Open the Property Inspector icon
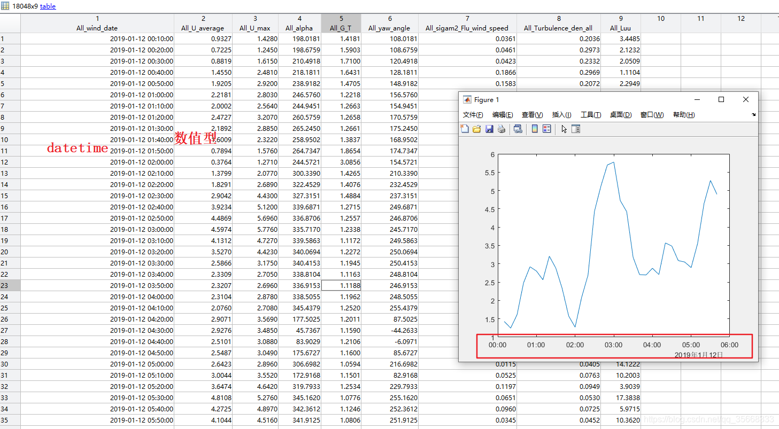This screenshot has width=779, height=429. pos(576,129)
